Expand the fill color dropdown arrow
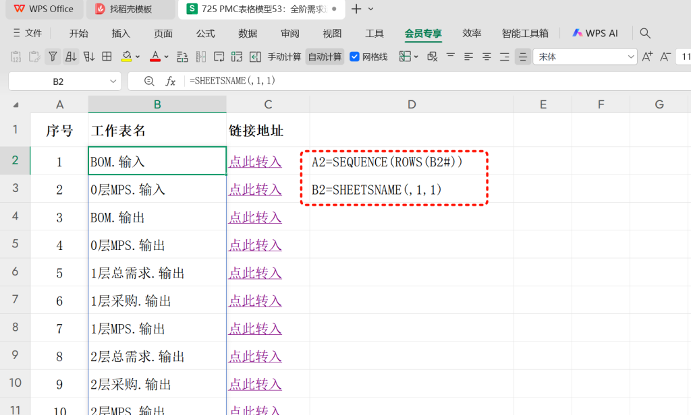Viewport: 691px width, 415px height. point(138,57)
